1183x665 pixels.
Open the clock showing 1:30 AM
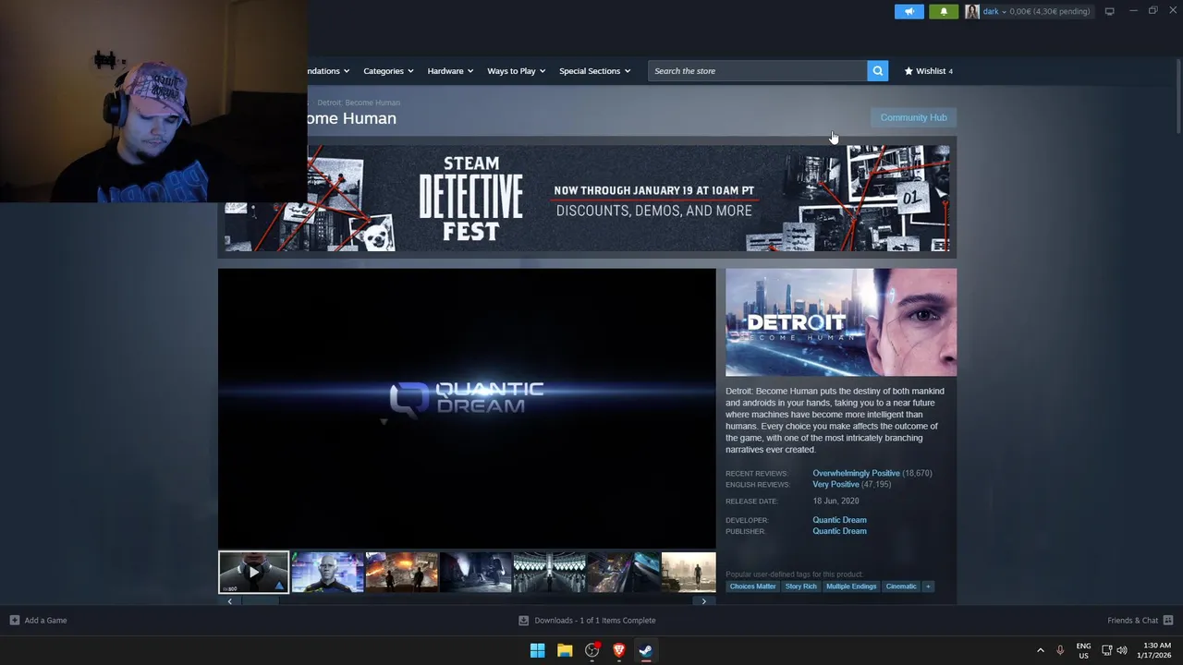click(1156, 650)
